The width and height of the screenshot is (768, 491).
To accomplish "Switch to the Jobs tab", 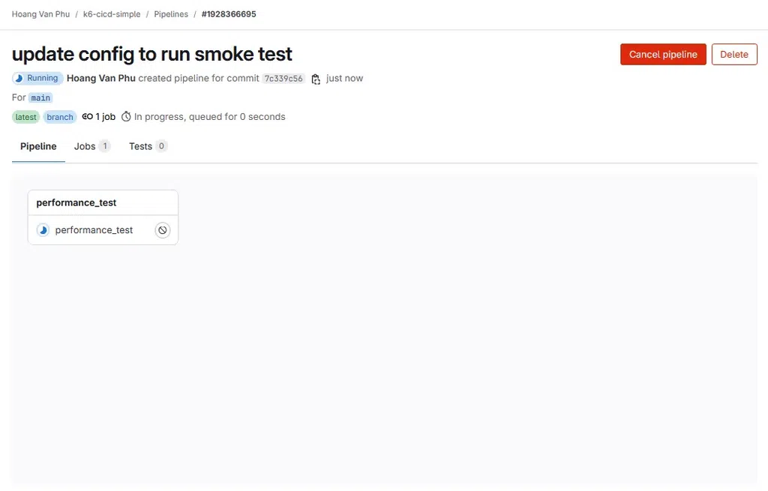I will (92, 146).
